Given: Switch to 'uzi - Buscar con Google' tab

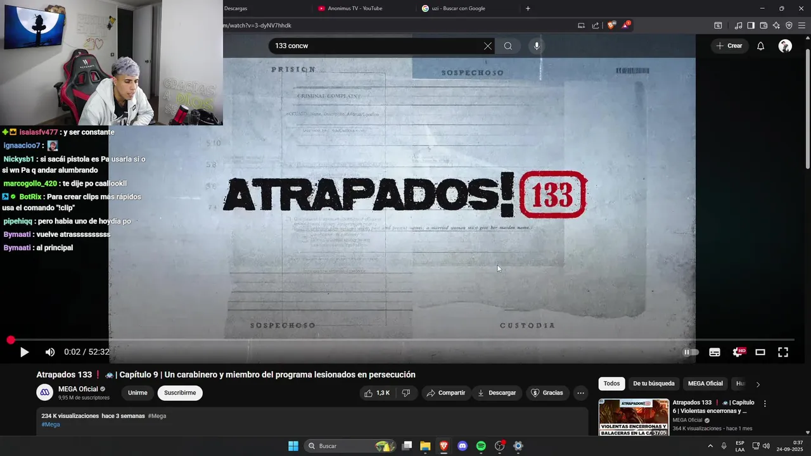Looking at the screenshot, I should 458,8.
